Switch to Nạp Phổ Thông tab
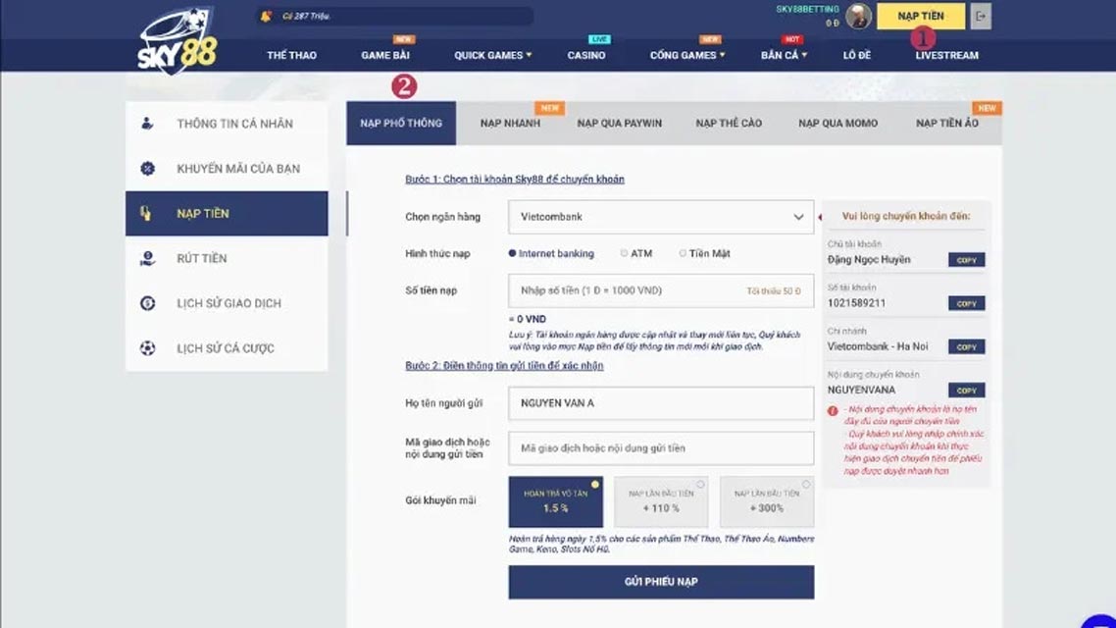This screenshot has width=1116, height=628. [x=401, y=124]
